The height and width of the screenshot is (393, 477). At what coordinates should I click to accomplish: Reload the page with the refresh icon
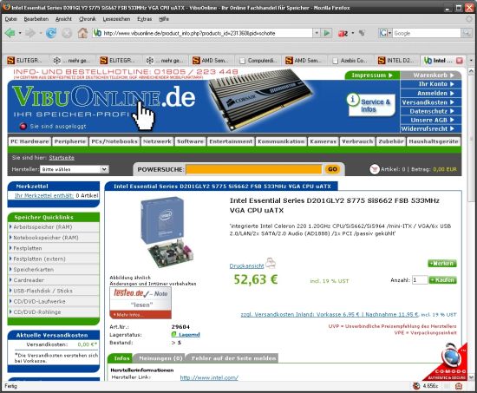pos(51,33)
